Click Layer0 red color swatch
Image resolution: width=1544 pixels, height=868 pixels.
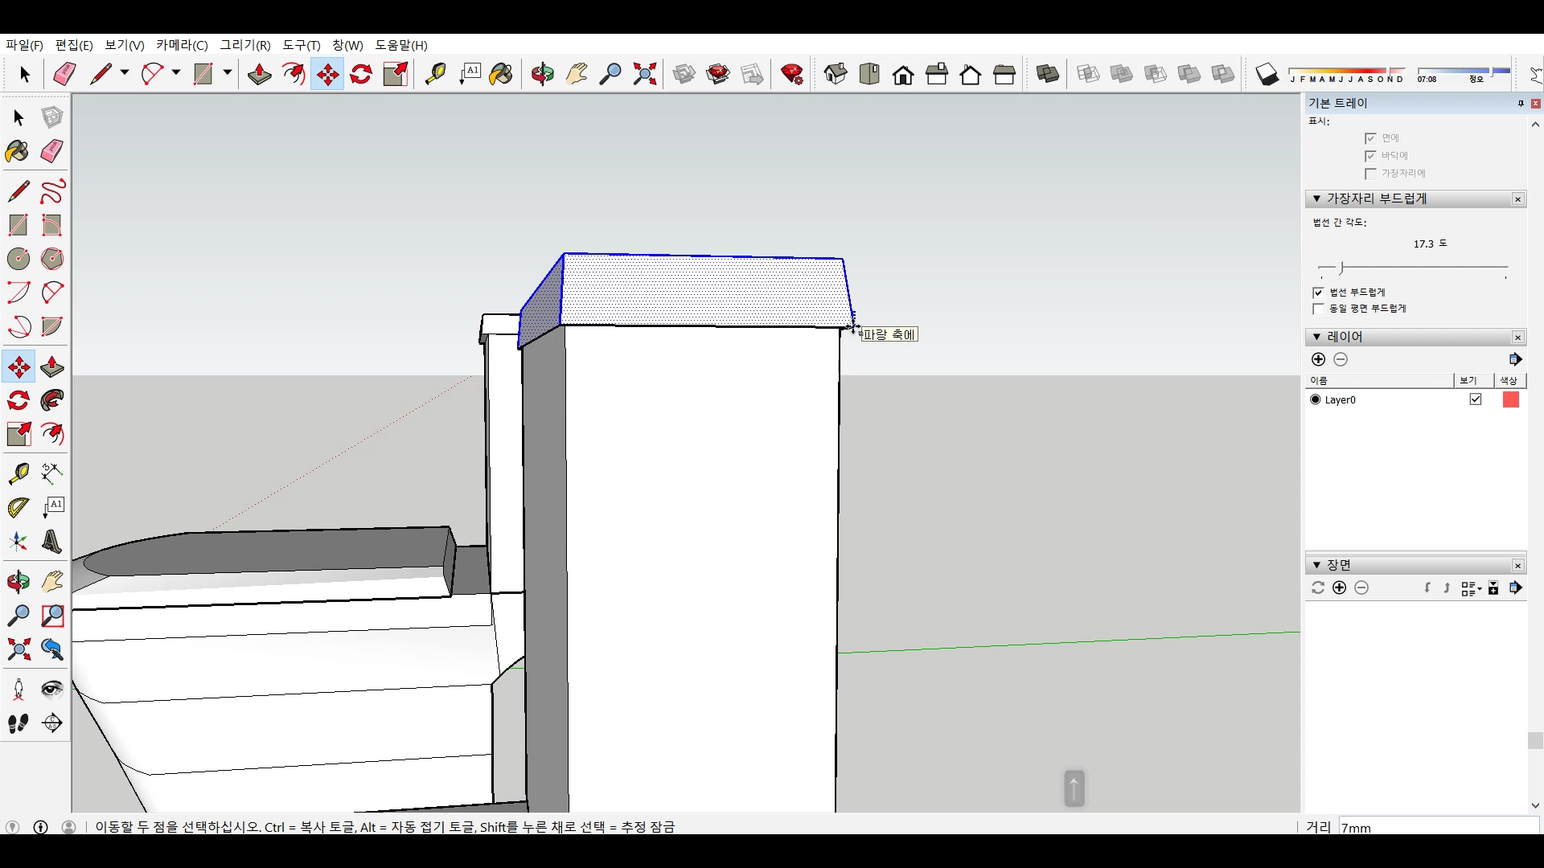point(1510,399)
